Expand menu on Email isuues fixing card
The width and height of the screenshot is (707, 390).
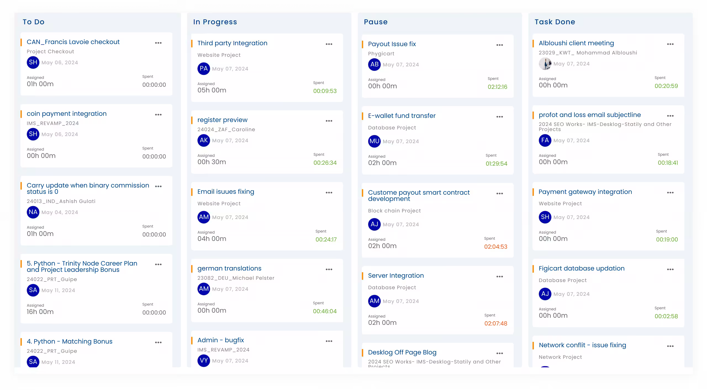[x=329, y=193]
